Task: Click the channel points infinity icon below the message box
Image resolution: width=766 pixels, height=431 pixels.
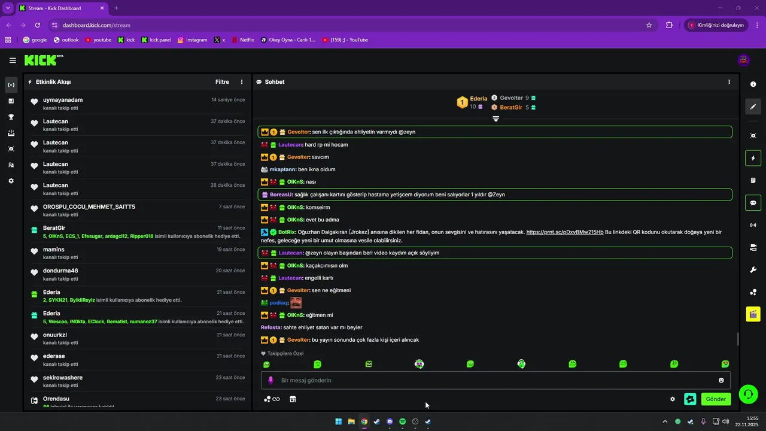Action: point(272,399)
